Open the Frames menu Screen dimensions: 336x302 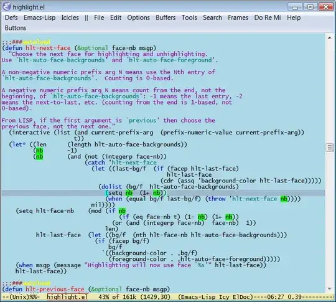pyautogui.click(x=238, y=17)
